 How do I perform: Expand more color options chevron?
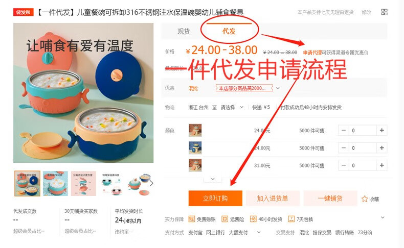click(x=213, y=179)
